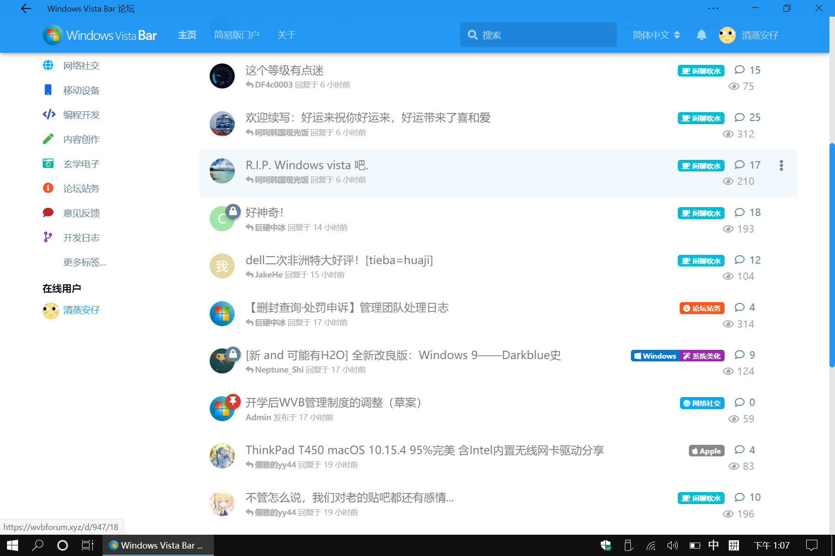
Task: Open 关于 nav item
Action: [x=287, y=35]
